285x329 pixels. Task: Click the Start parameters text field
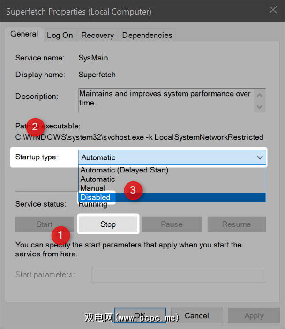click(178, 275)
